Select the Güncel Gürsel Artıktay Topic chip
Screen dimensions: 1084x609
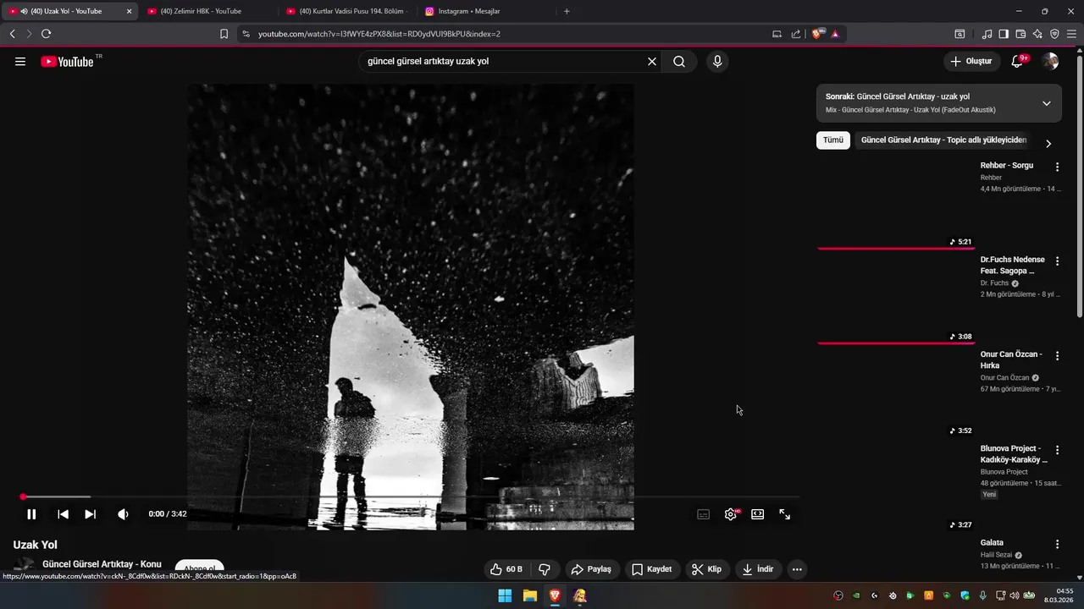[x=943, y=140]
